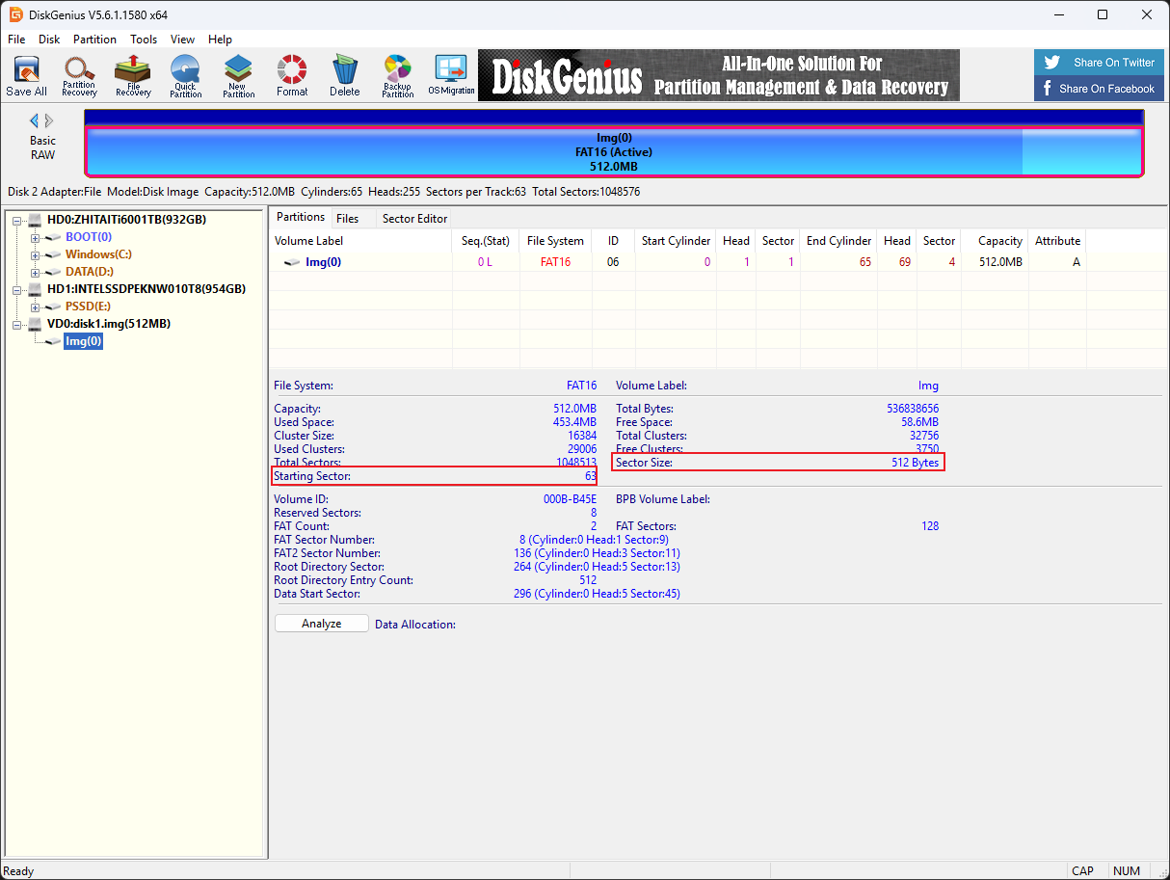Screen dimensions: 1170x880
Task: Switch to the Files tab
Action: click(x=348, y=219)
